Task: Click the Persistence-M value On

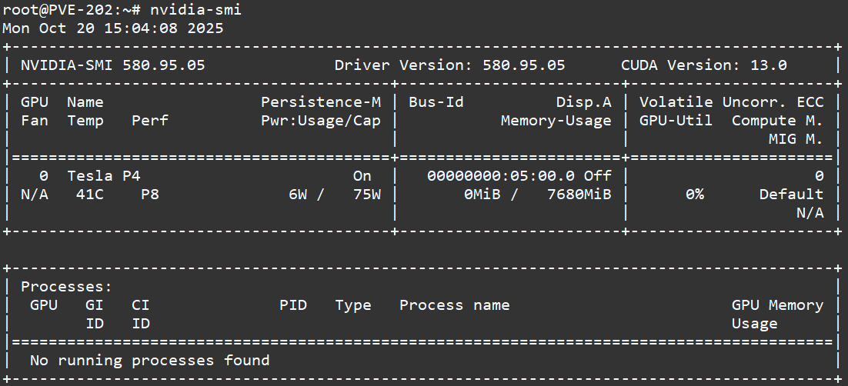Action: click(x=362, y=176)
